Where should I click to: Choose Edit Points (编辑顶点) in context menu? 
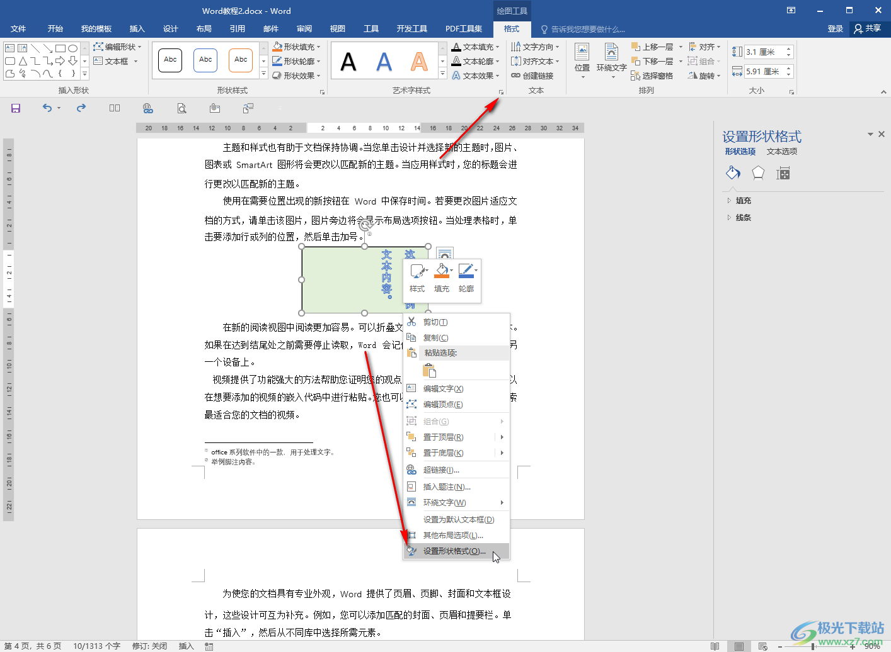pyautogui.click(x=456, y=405)
